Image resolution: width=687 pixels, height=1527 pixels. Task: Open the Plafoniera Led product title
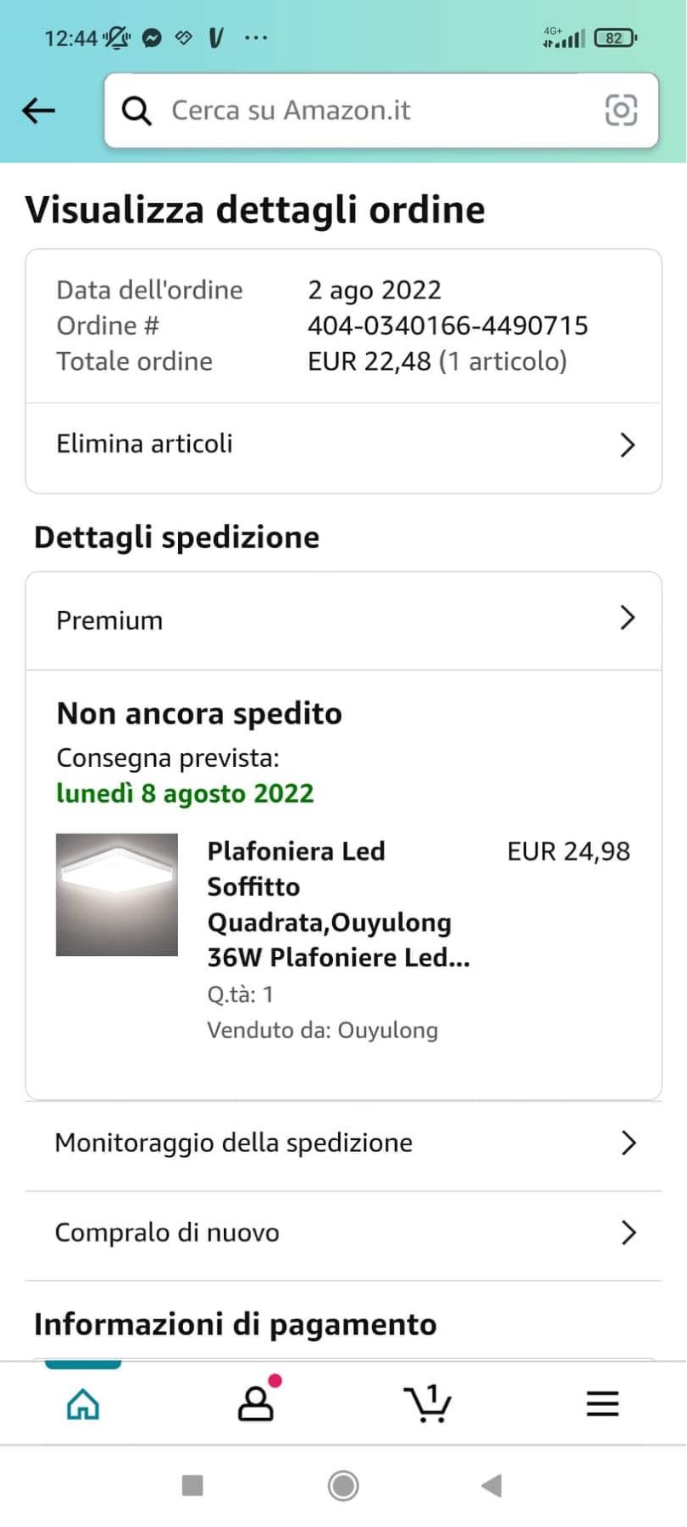pyautogui.click(x=338, y=904)
